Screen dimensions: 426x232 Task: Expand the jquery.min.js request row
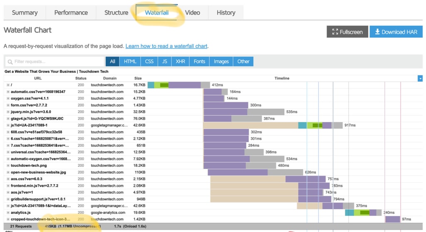click(8, 112)
